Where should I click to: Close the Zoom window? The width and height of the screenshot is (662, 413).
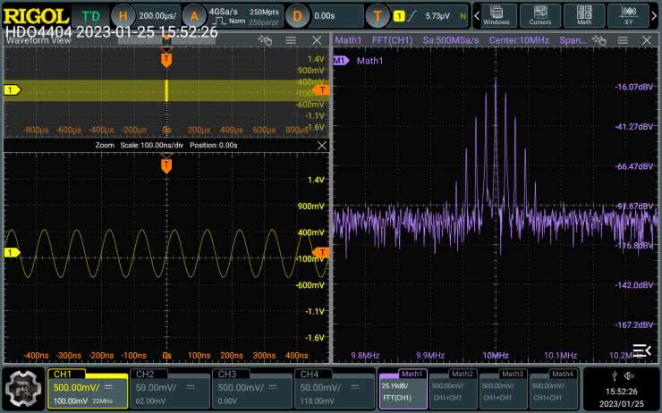322,145
